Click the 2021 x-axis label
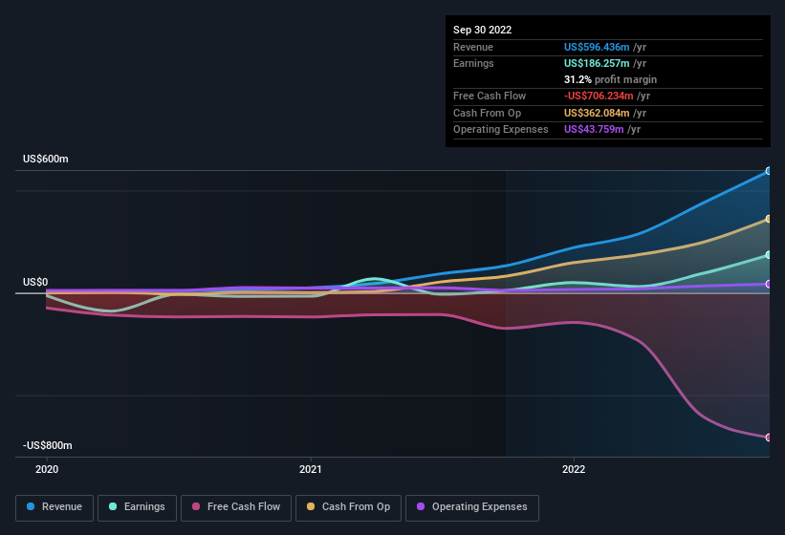The width and height of the screenshot is (785, 535). 311,469
